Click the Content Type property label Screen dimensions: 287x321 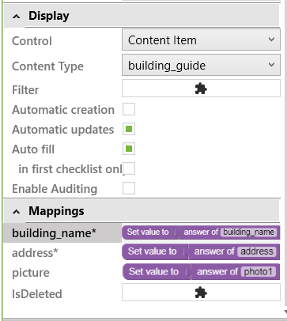click(47, 66)
